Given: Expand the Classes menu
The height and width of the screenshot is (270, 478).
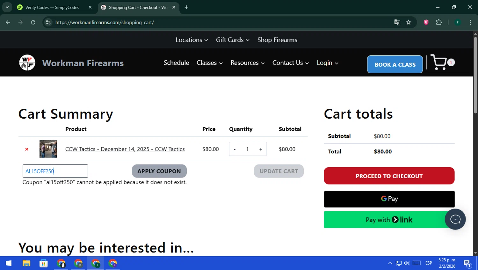Looking at the screenshot, I should coord(209,63).
